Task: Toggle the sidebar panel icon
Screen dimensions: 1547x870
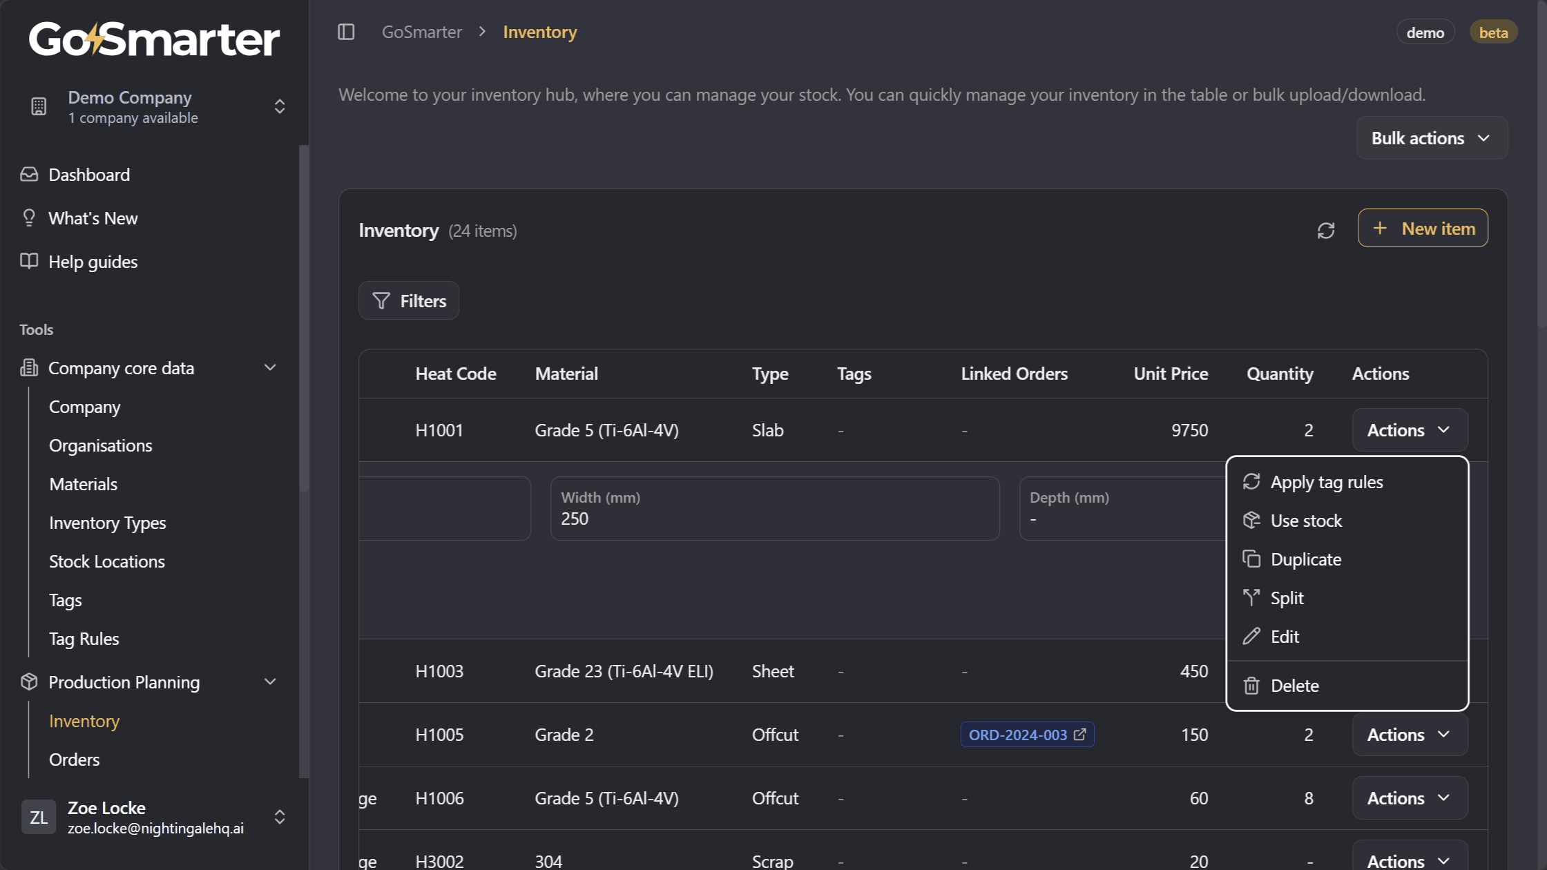Action: [x=346, y=32]
